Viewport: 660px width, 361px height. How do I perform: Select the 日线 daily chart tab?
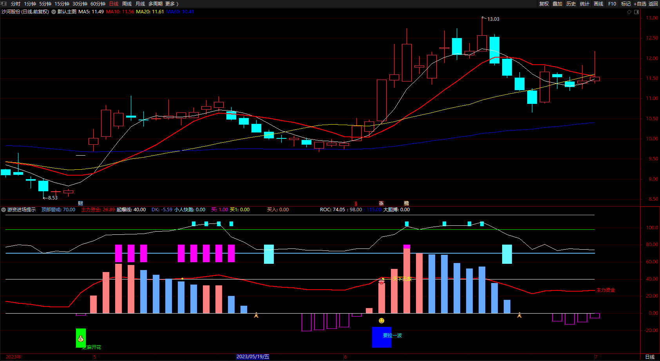(x=114, y=4)
